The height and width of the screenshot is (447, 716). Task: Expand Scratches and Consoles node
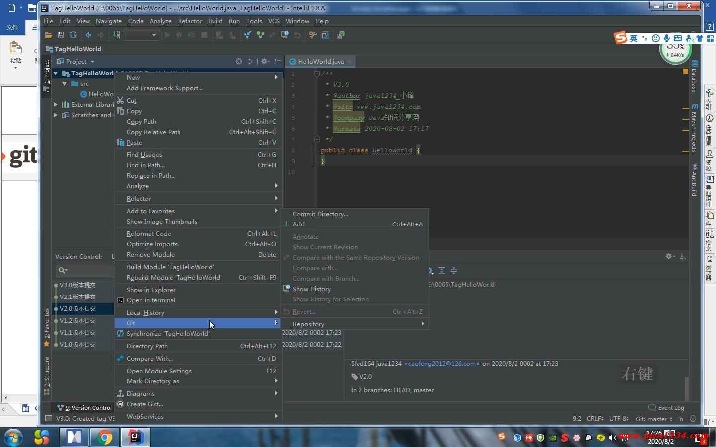[56, 115]
